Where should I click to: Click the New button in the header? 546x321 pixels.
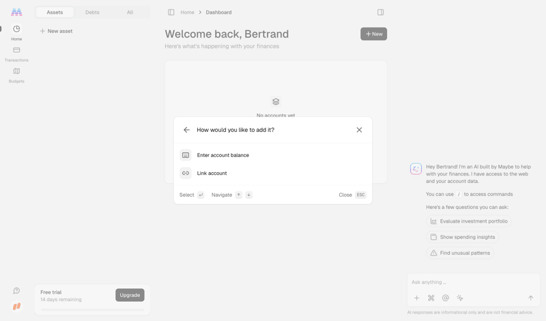373,34
